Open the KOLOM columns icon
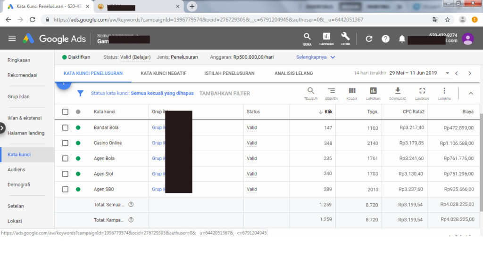This screenshot has width=483, height=271. 352,94
